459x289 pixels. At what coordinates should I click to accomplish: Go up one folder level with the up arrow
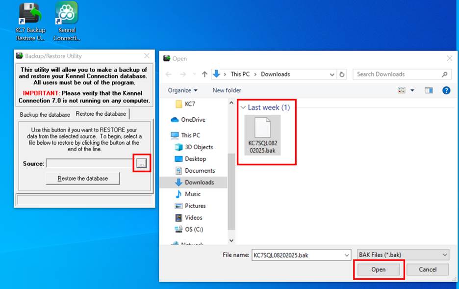(204, 74)
